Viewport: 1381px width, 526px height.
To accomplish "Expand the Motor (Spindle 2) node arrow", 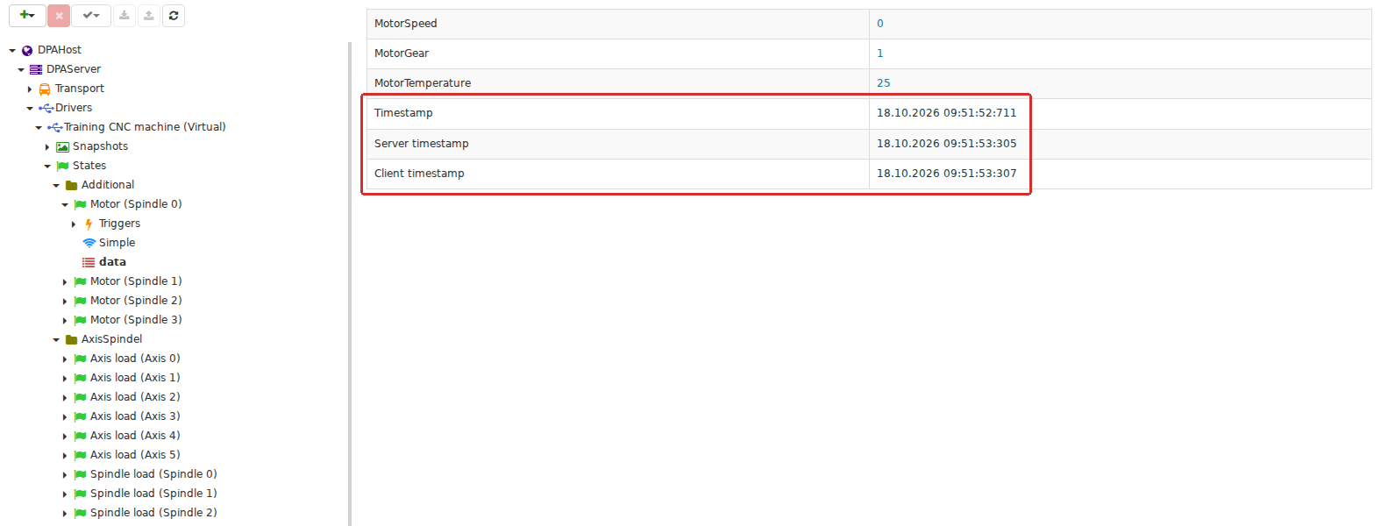I will pyautogui.click(x=65, y=302).
